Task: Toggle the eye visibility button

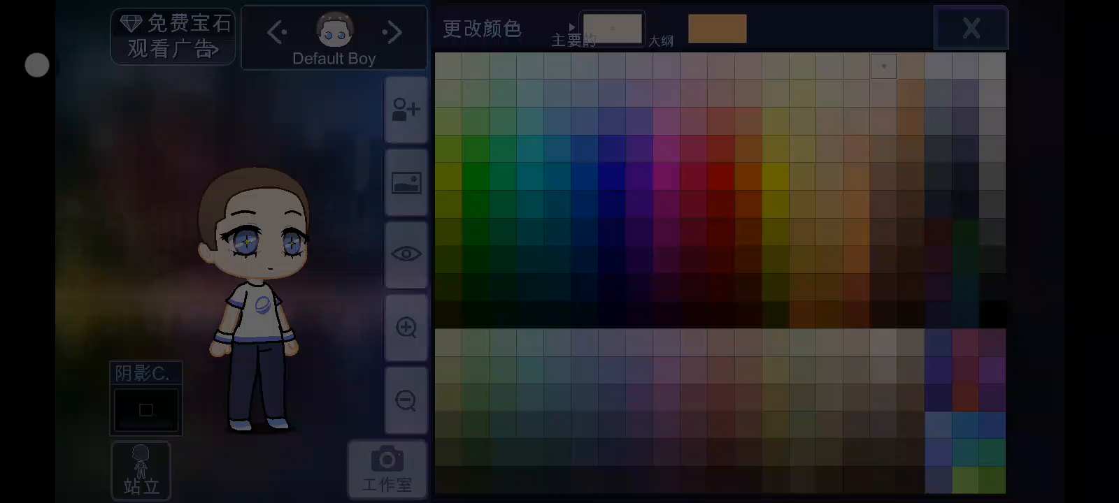Action: tap(406, 254)
